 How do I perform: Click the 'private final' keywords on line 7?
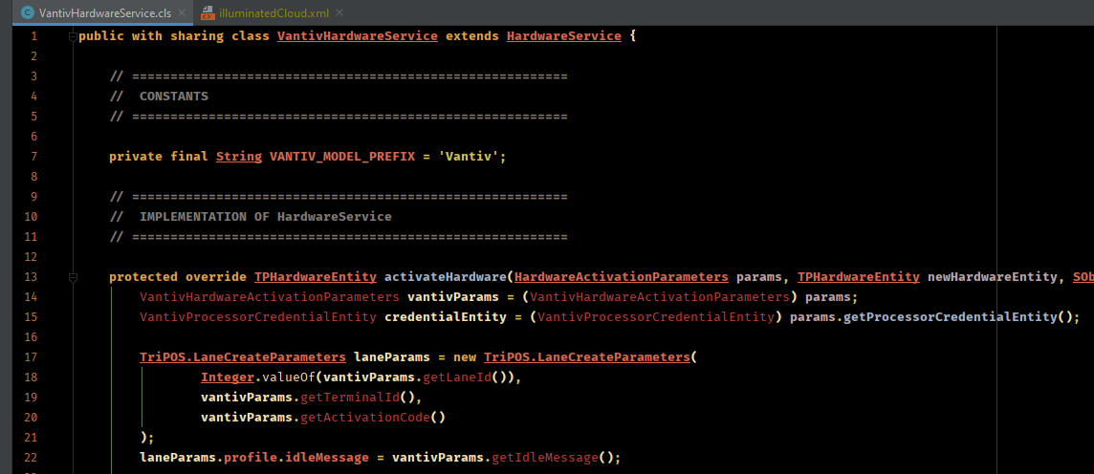click(x=159, y=157)
